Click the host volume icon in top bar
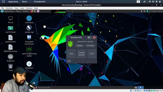Image resolution: width=163 pixels, height=92 pixels. [x=153, y=2]
